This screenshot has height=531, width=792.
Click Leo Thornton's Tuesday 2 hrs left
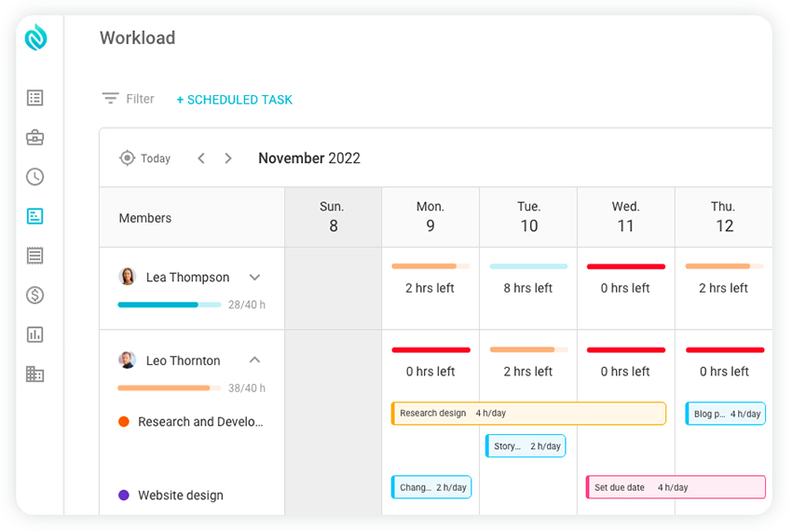527,372
